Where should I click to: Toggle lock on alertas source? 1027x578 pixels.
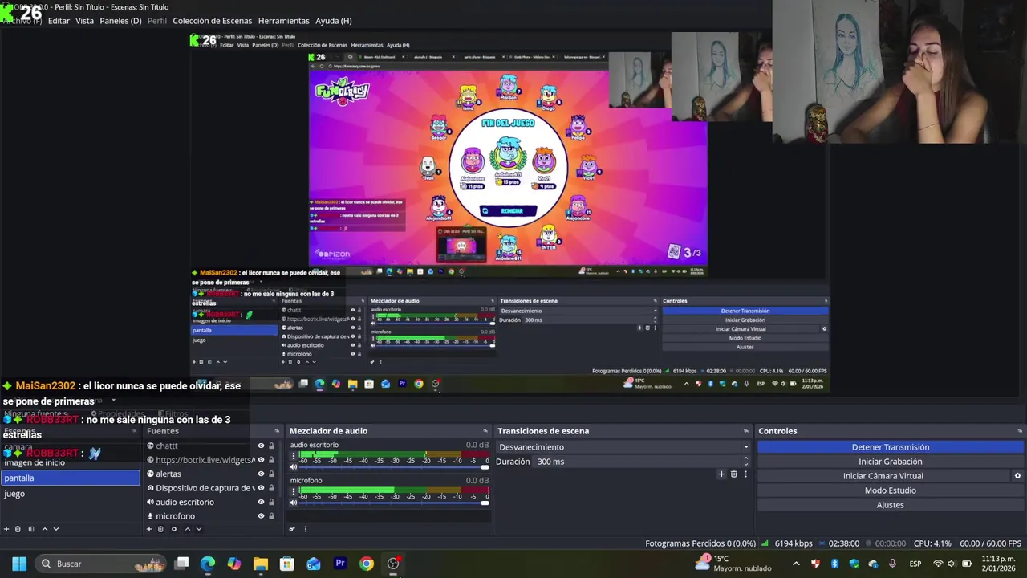271,474
